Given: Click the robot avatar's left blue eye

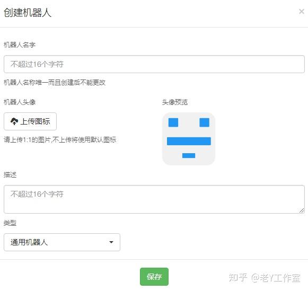Looking at the screenshot, I should [x=173, y=122].
